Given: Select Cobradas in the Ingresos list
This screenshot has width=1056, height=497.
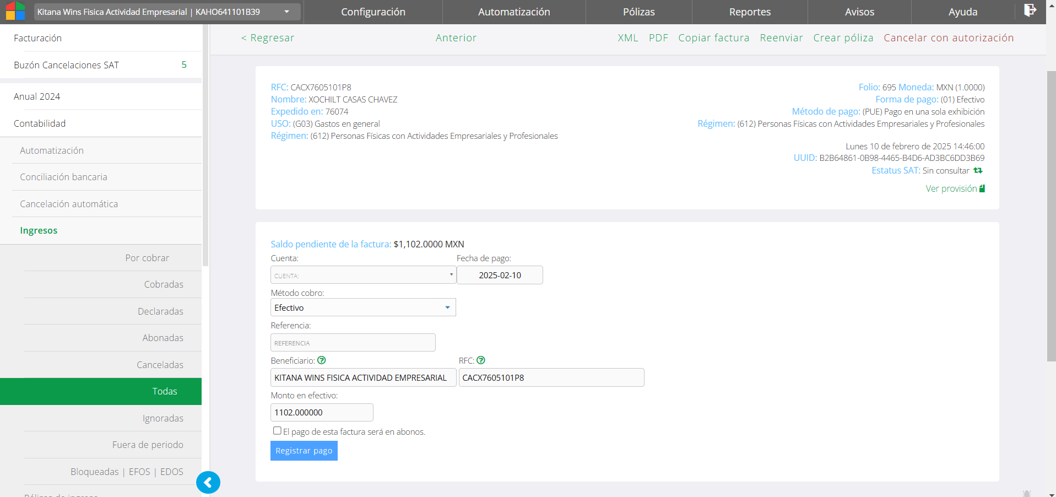Looking at the screenshot, I should [164, 284].
